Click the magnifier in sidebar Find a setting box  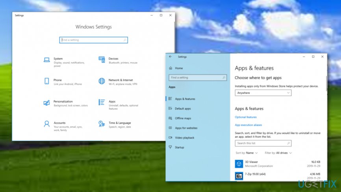coord(224,78)
